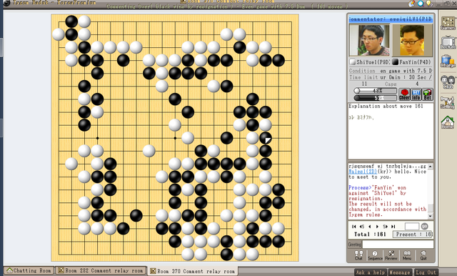Click the marked last-move black stone
Image resolution: width=457 pixels, height=276 pixels.
265,138
